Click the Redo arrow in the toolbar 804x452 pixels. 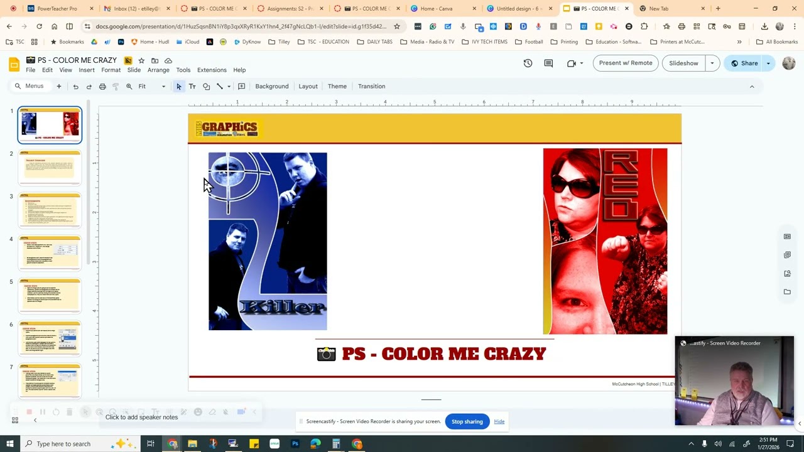pos(89,87)
